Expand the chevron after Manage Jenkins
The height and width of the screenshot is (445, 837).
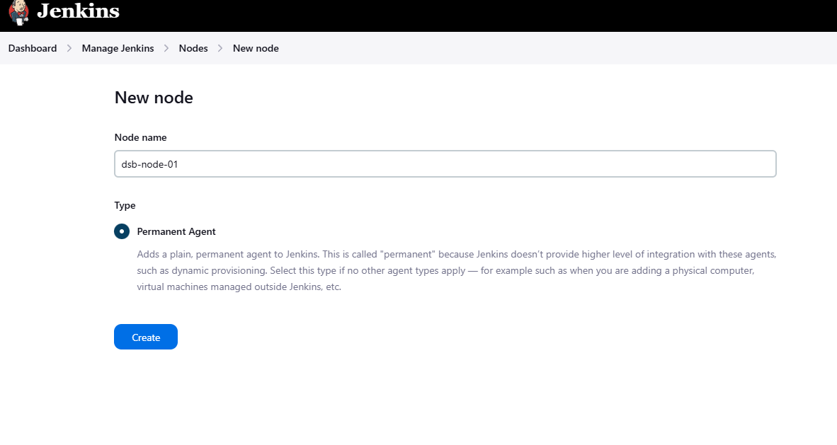[166, 49]
